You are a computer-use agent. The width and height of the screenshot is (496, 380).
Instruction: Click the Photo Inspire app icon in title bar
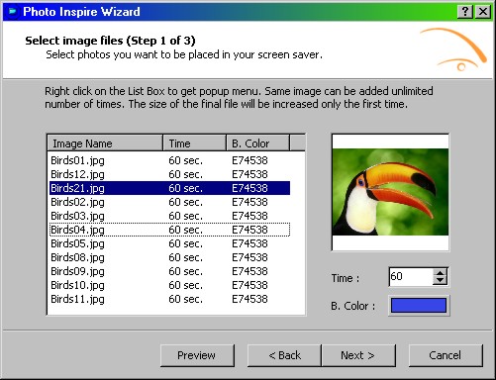pyautogui.click(x=13, y=12)
